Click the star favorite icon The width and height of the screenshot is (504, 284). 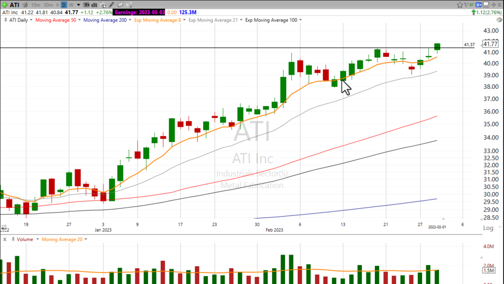click(460, 5)
